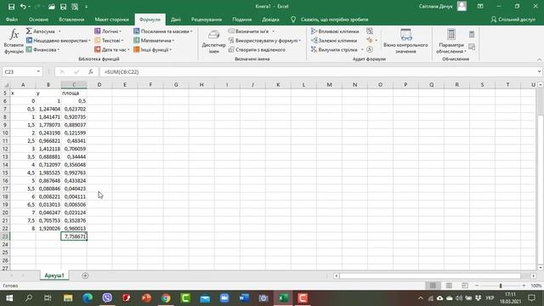Click Trace Precedents

pos(335,31)
